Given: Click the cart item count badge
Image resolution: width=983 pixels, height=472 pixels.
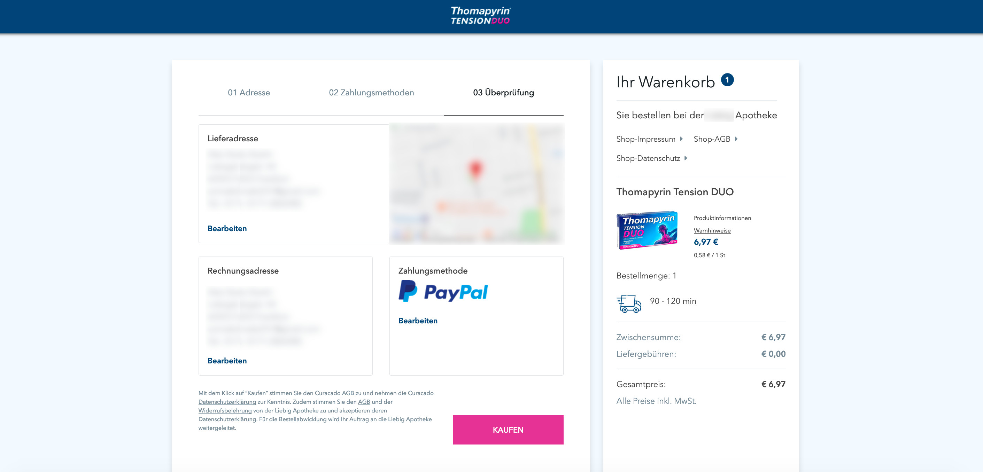Looking at the screenshot, I should pyautogui.click(x=727, y=80).
